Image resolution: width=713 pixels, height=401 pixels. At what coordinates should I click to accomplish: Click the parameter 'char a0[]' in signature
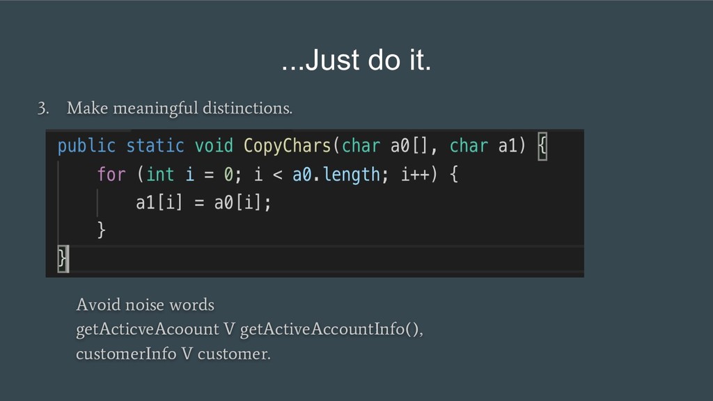pyautogui.click(x=384, y=146)
